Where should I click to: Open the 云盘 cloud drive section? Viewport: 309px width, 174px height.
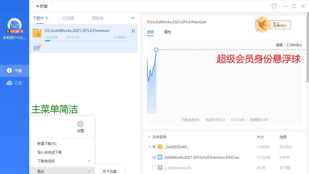(x=15, y=83)
